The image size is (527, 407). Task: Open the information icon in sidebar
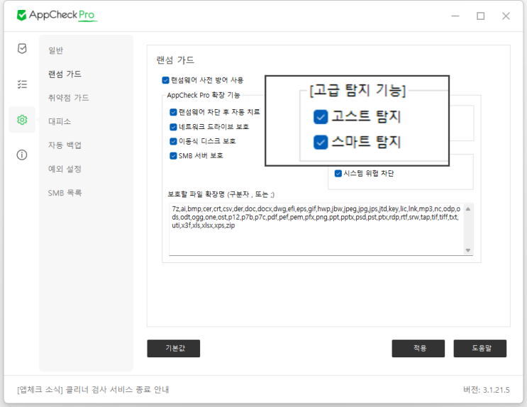coord(22,155)
